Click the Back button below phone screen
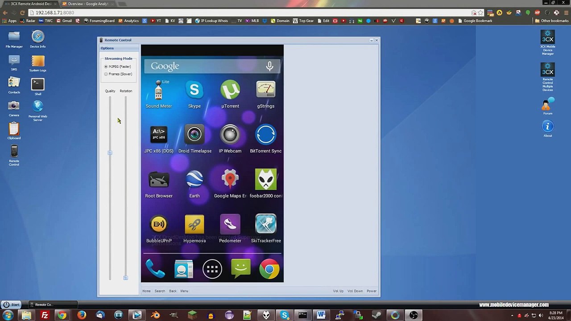 point(173,291)
